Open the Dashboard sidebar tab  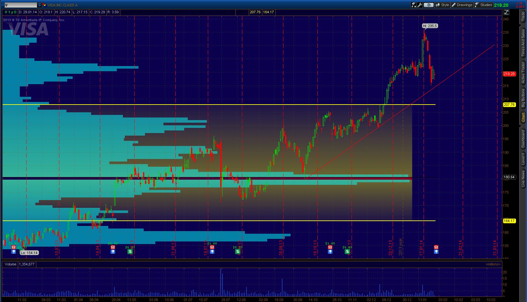523,139
